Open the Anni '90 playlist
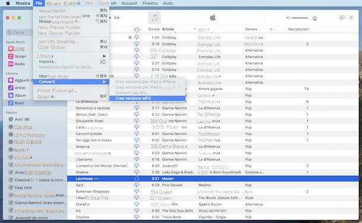Image resolution: width=362 pixels, height=223 pixels. tap(22, 119)
